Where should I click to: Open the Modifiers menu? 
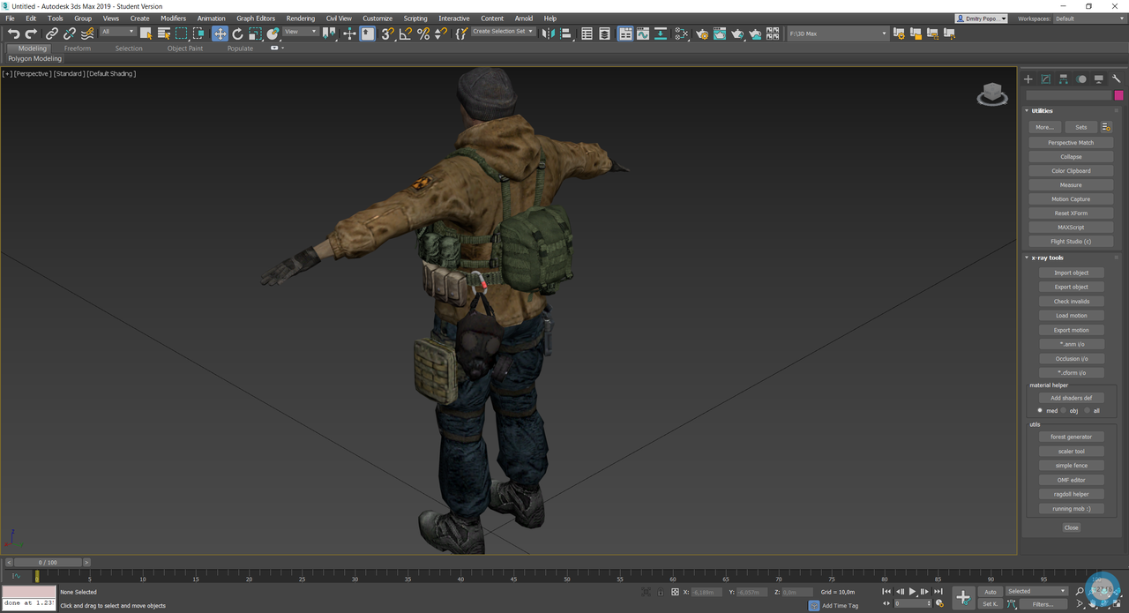point(173,19)
